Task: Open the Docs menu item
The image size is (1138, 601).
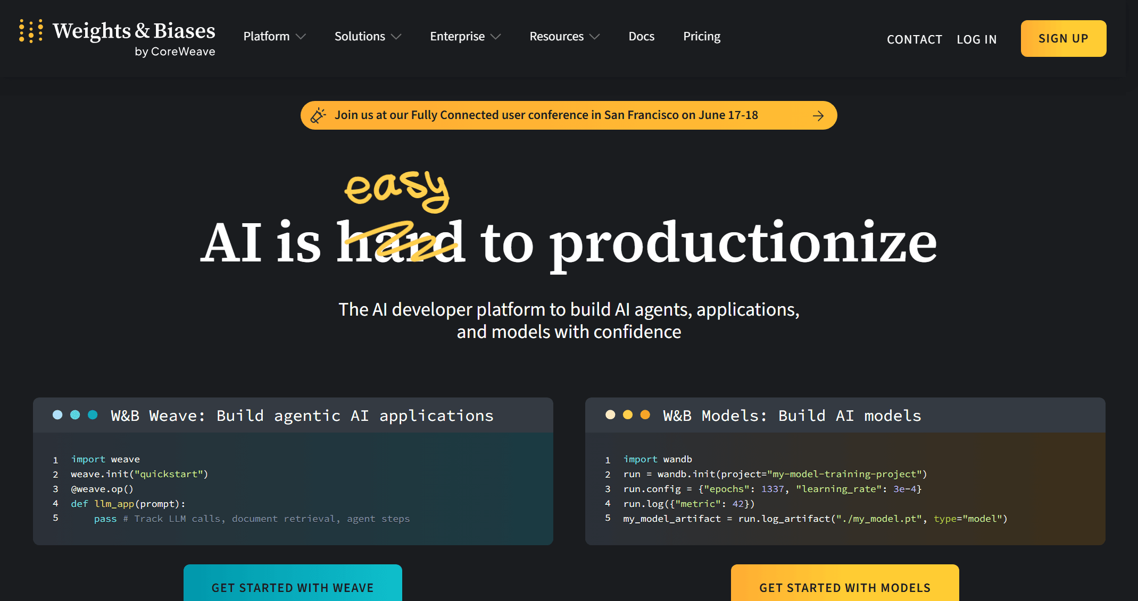Action: click(641, 37)
